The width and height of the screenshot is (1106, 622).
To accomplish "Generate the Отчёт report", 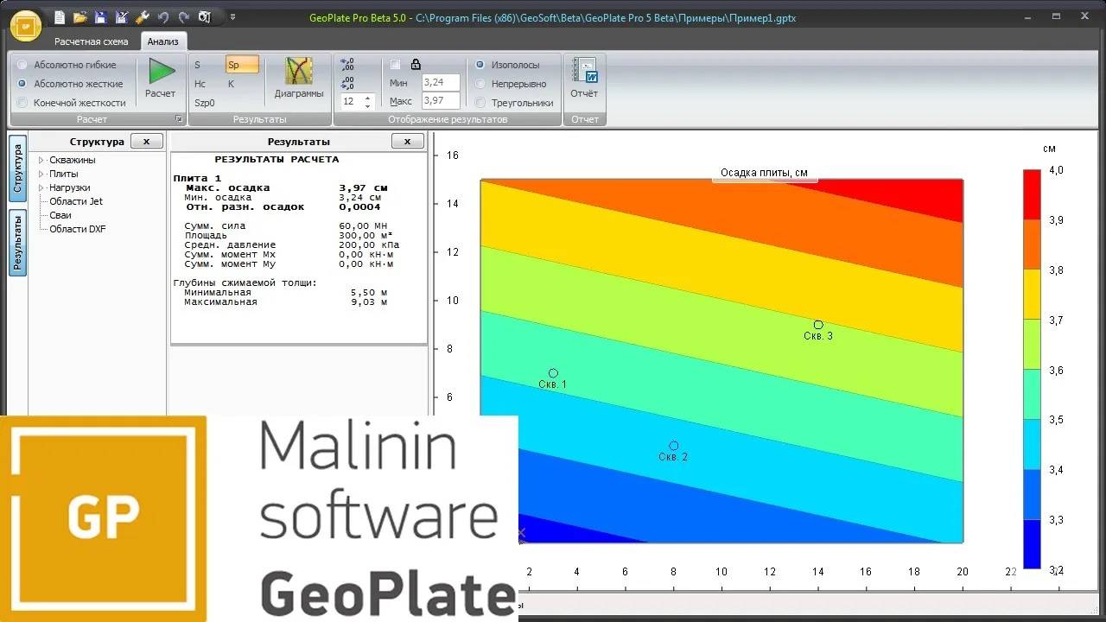I will [585, 79].
